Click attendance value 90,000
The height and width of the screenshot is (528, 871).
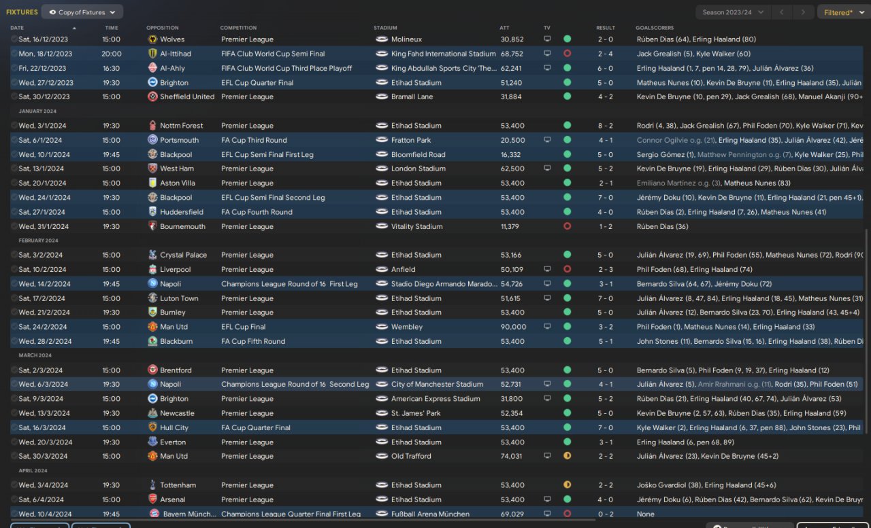pyautogui.click(x=513, y=327)
